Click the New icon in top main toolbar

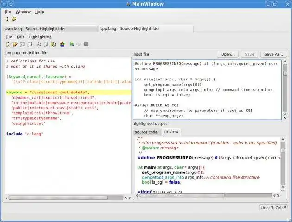(x=7, y=19)
